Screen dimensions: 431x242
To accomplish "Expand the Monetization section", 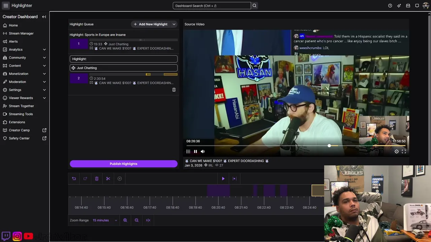I will (x=25, y=74).
